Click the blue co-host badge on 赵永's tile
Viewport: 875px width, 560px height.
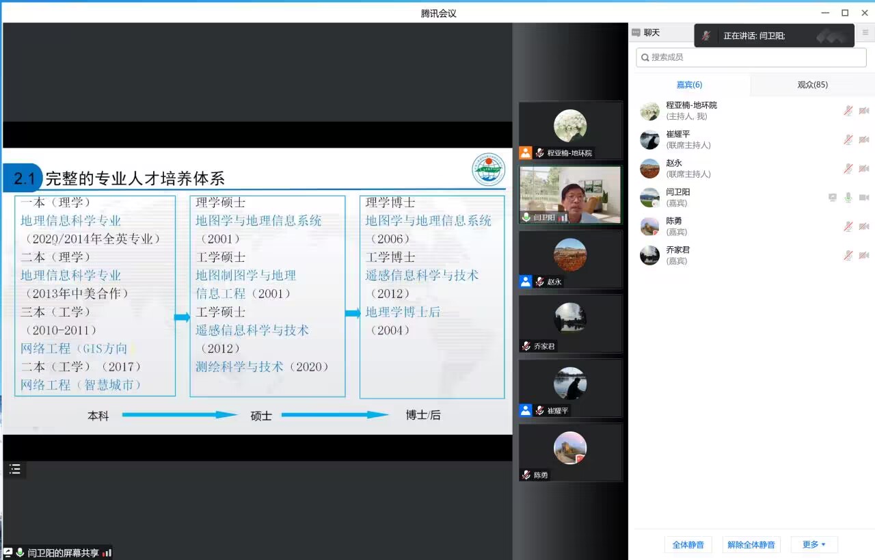[525, 281]
